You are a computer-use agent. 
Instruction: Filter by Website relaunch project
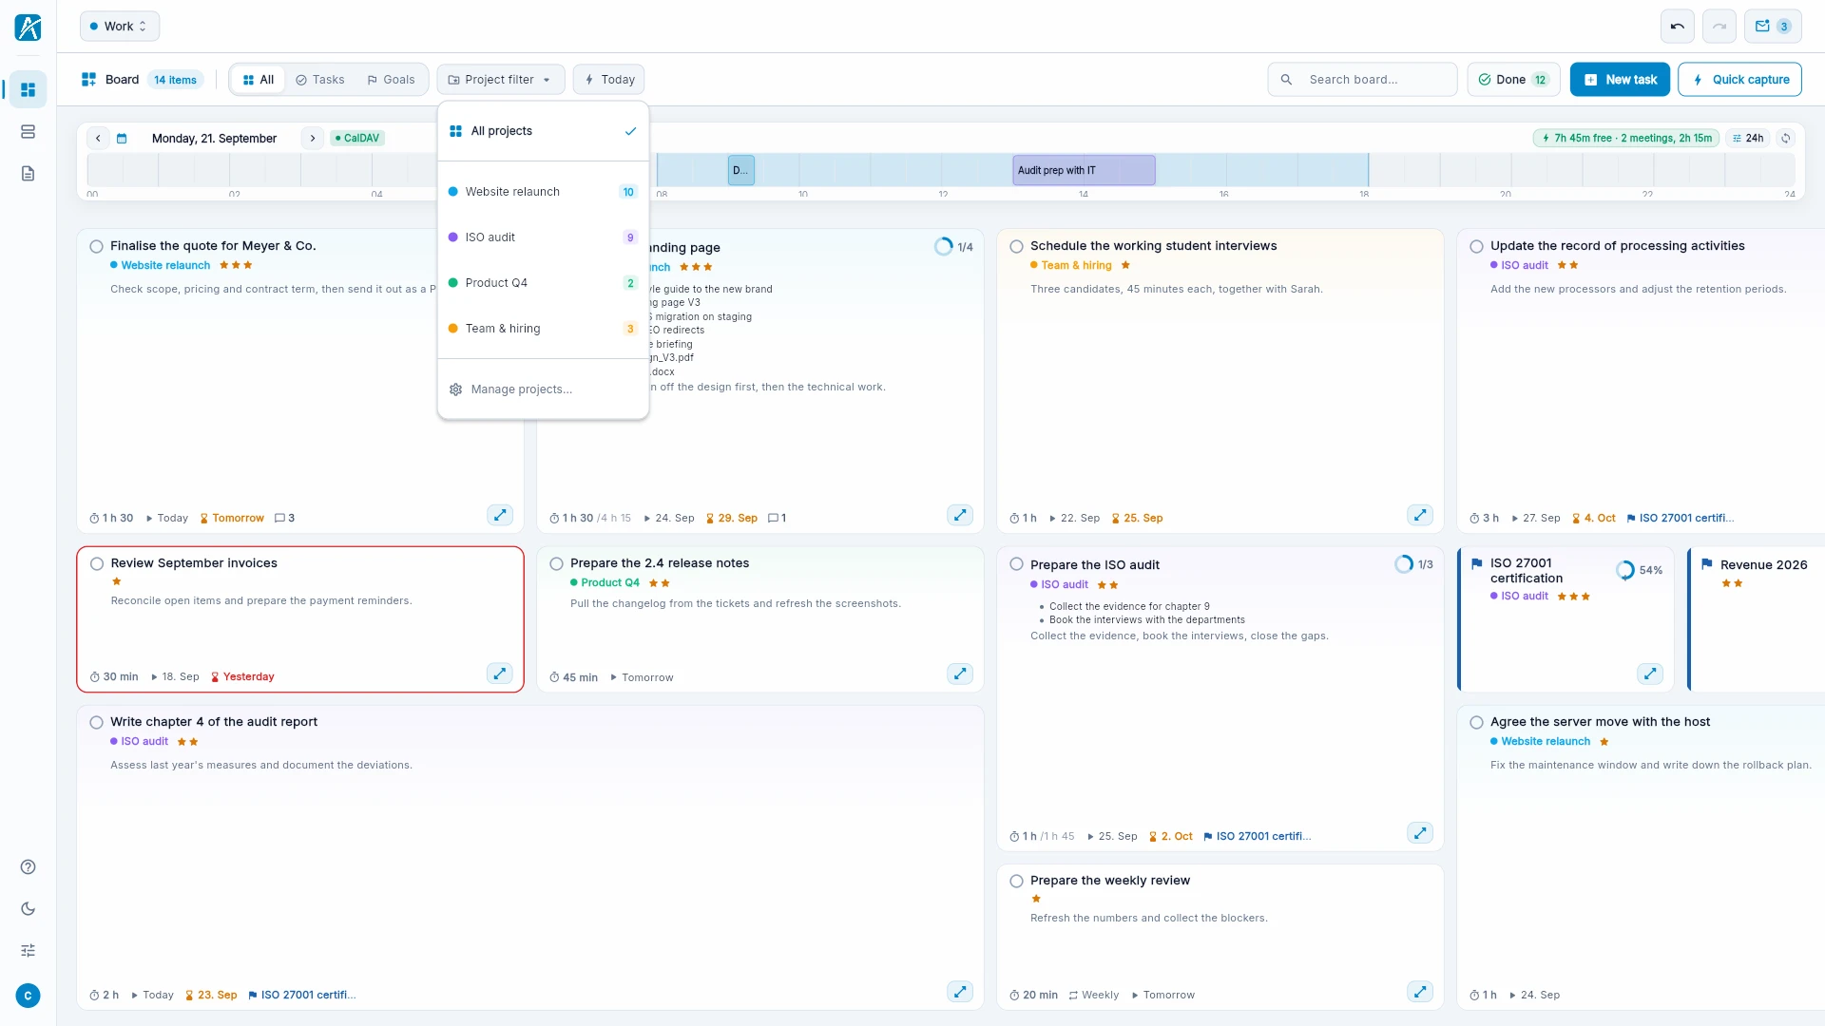click(543, 192)
